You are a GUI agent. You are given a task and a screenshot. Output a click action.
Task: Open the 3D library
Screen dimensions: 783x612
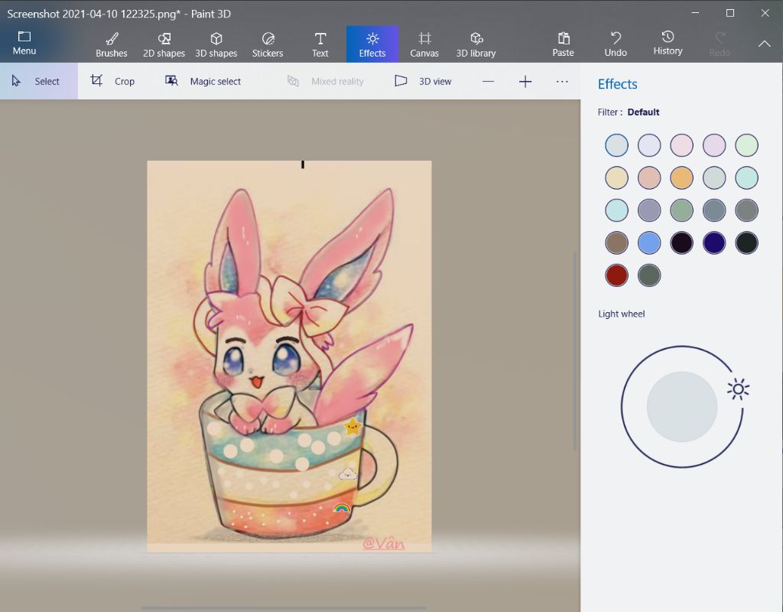point(476,44)
